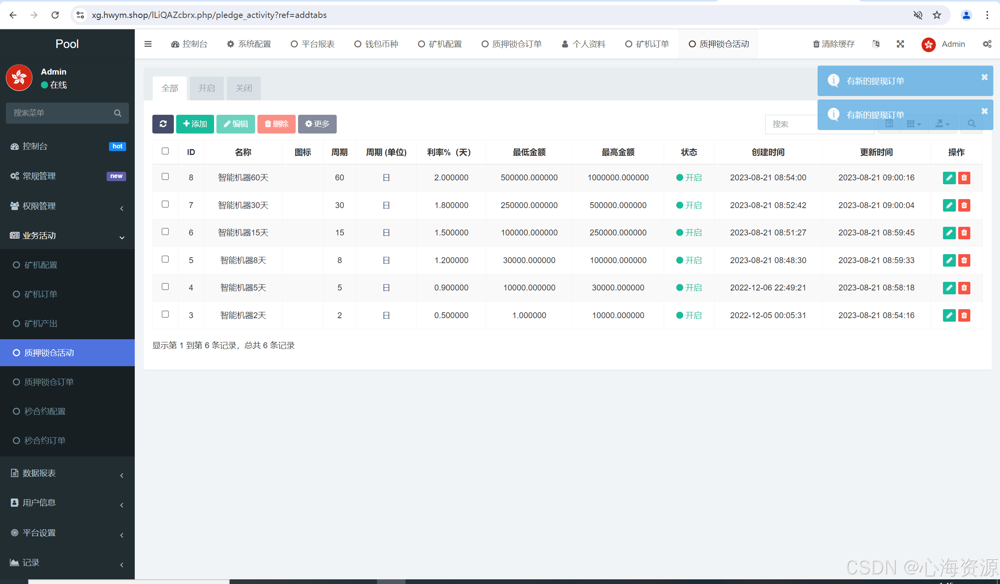
Task: Click the fullscreen toggle icon in header
Action: 900,44
